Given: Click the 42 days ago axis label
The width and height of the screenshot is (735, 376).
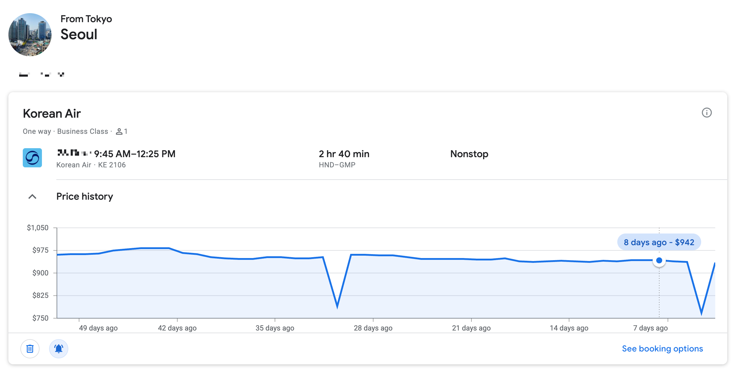Looking at the screenshot, I should 177,328.
